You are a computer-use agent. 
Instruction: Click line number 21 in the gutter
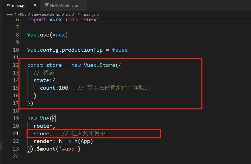click(x=16, y=134)
